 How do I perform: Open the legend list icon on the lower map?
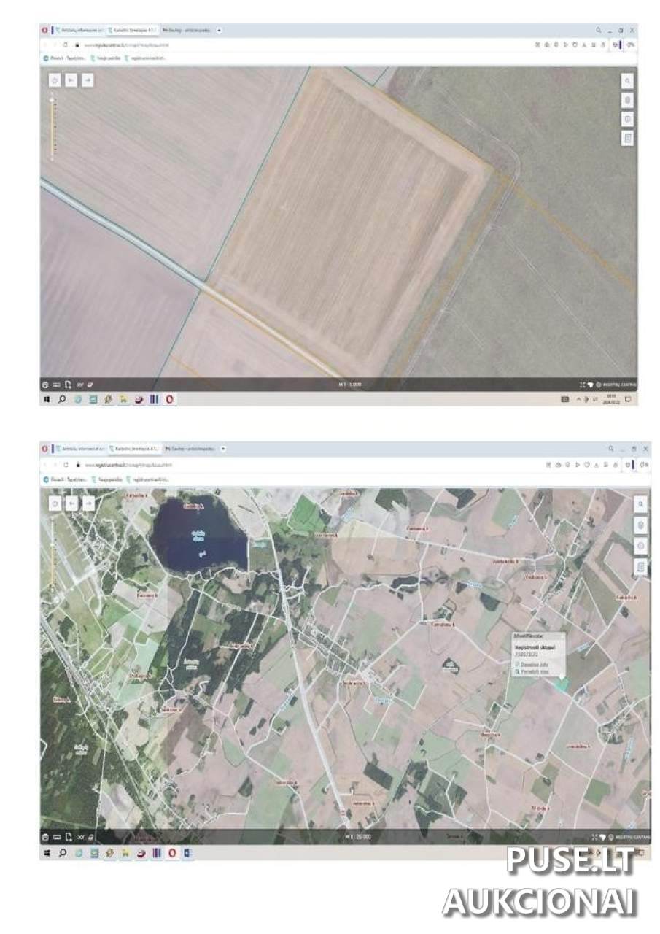click(640, 566)
